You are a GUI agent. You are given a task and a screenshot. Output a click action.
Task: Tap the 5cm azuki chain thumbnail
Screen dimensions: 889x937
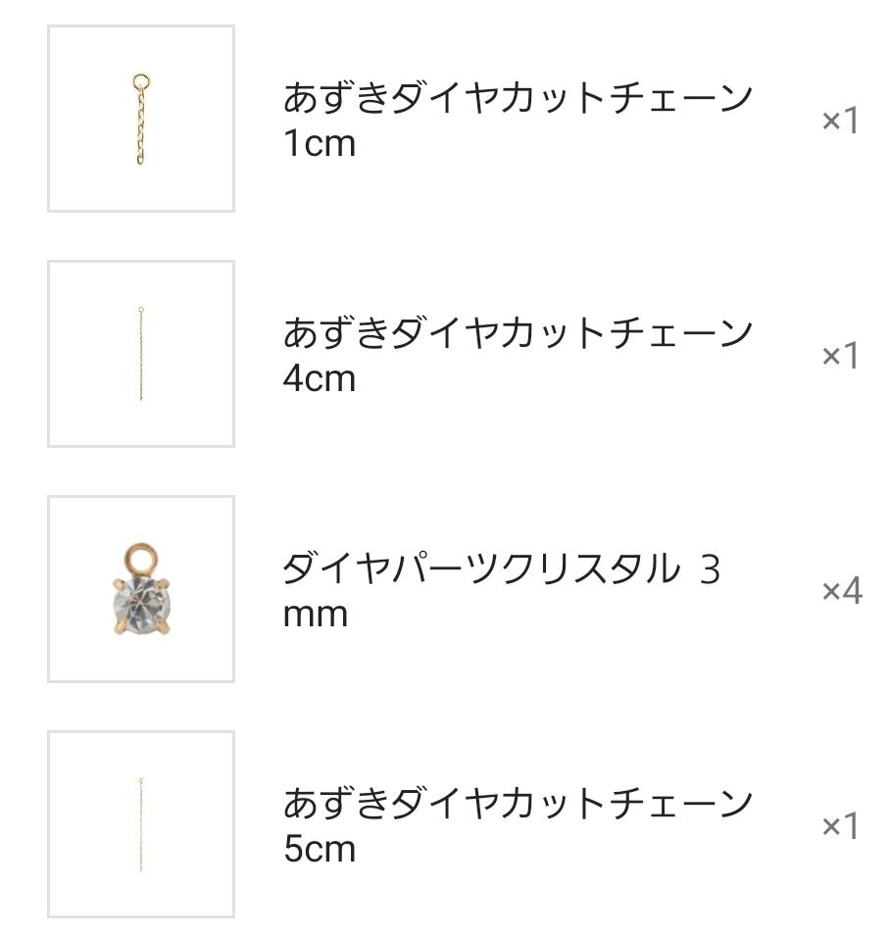(141, 824)
